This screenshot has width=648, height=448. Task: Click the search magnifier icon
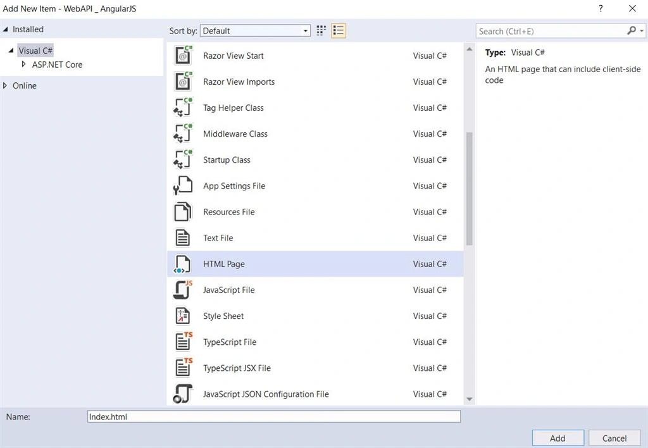[632, 30]
